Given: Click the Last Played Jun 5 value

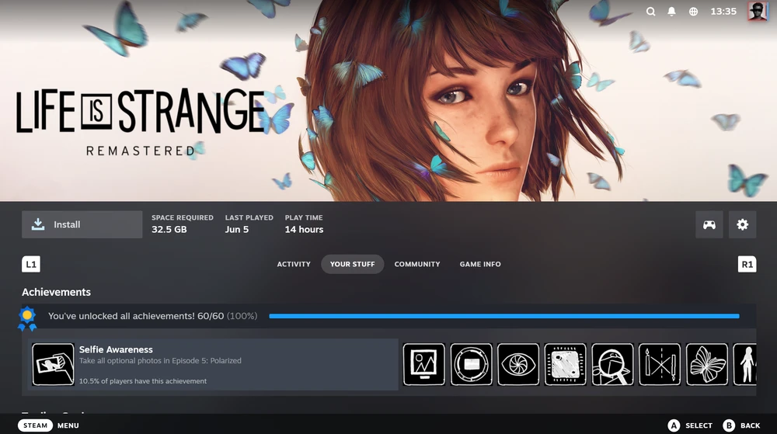Looking at the screenshot, I should click(237, 230).
